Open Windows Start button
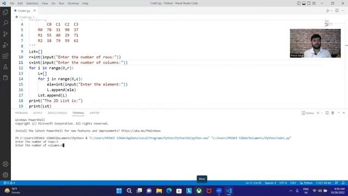 [119, 191]
